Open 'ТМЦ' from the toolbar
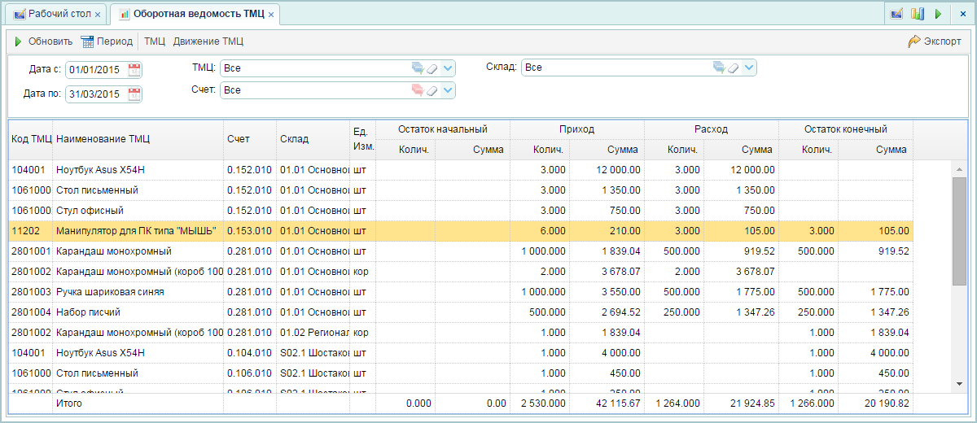The image size is (977, 423). [155, 41]
